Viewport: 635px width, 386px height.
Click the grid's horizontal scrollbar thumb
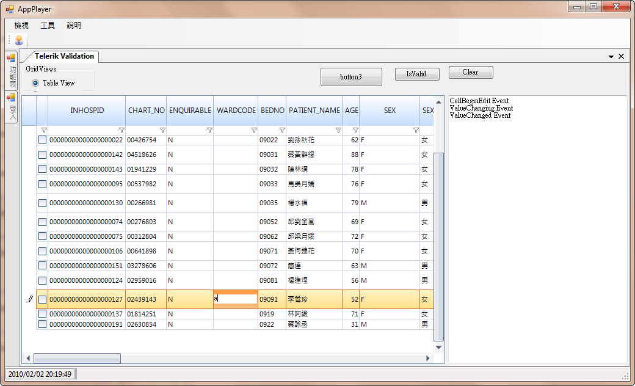tap(77, 358)
